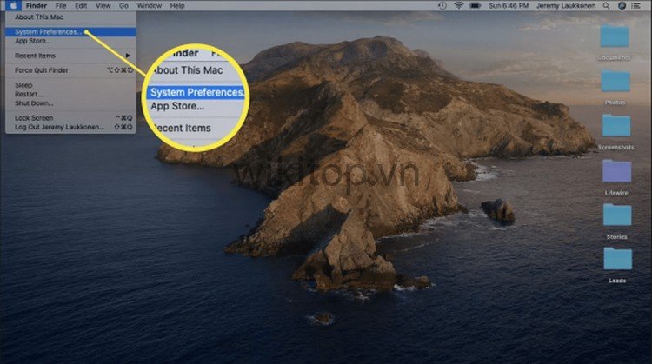Select About This Mac
Image resolution: width=652 pixels, height=364 pixels.
(37, 17)
